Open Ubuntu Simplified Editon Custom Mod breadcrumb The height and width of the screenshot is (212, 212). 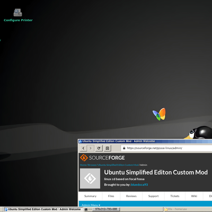click(118, 165)
